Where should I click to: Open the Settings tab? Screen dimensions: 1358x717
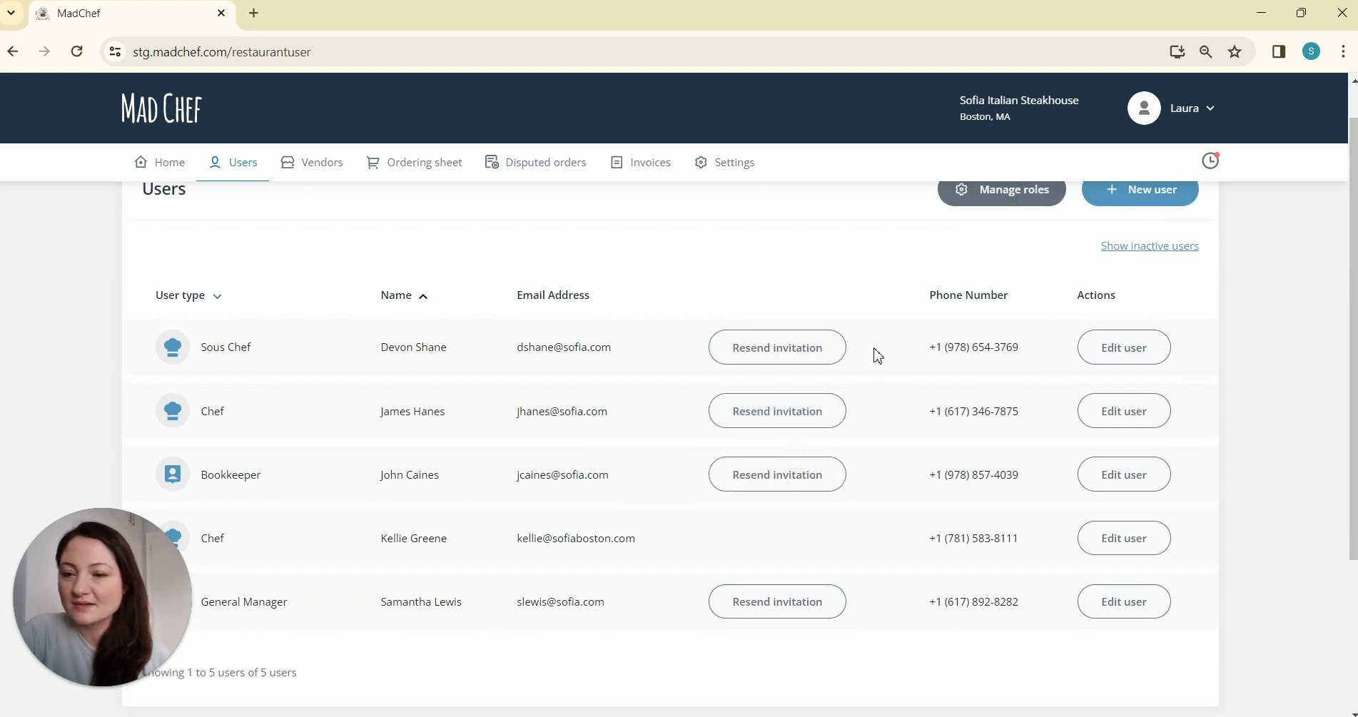725,163
